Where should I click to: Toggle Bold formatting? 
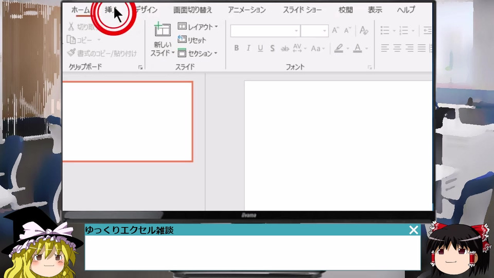coord(237,48)
